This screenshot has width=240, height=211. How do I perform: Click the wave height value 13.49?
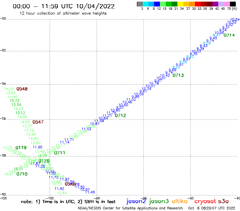(x=31, y=134)
